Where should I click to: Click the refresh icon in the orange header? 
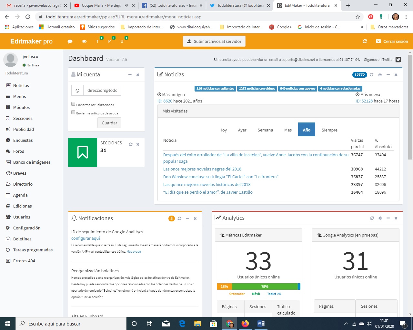point(365,41)
